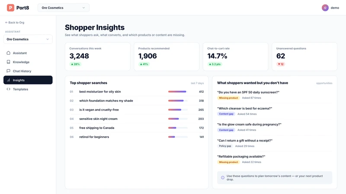Open the cleanser for eczema question

[244, 108]
